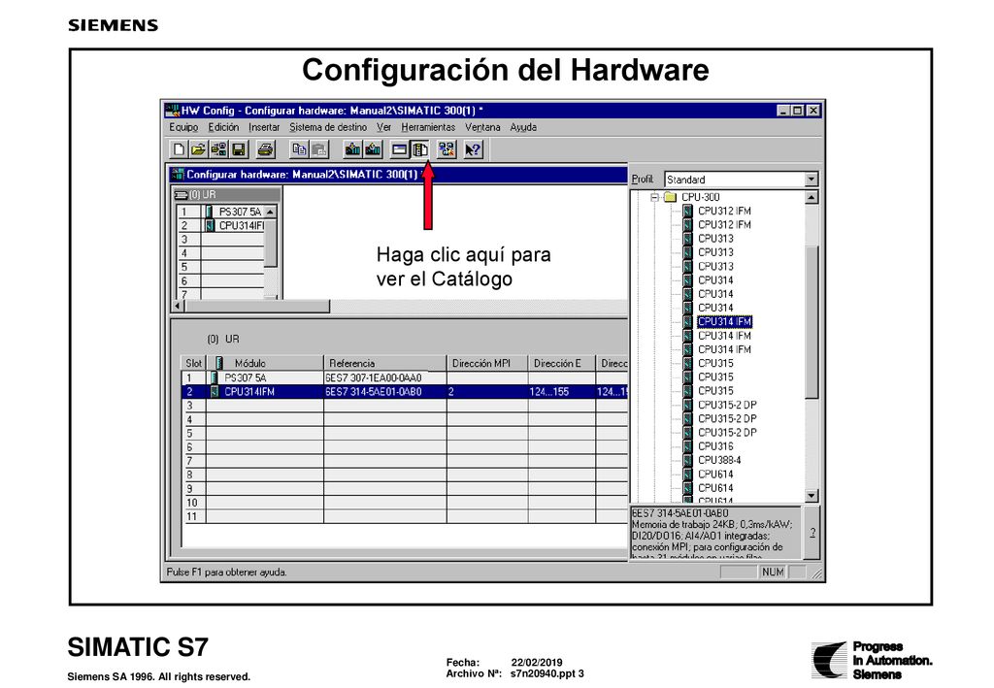Click the context Help arrow-question icon
This screenshot has width=994, height=688.
coord(474,149)
